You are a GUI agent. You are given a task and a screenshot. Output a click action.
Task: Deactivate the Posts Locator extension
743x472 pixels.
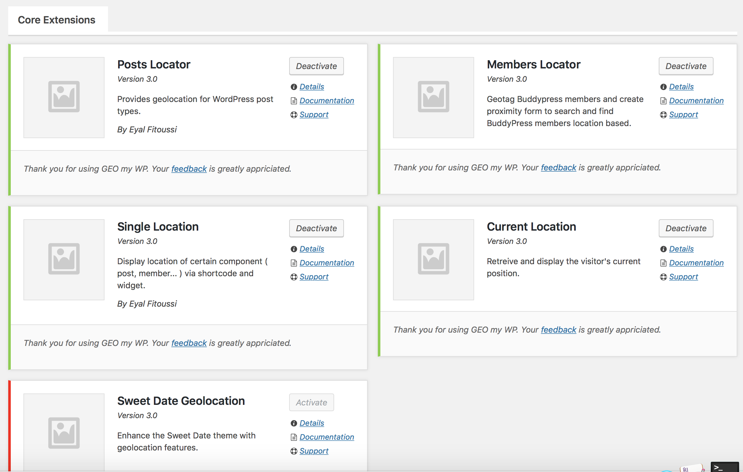pyautogui.click(x=316, y=66)
